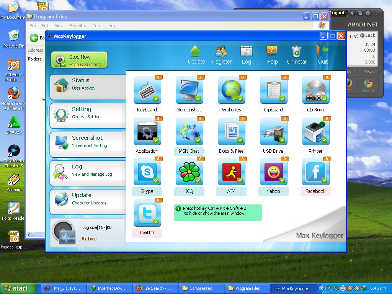Open the Printer monitoring icon
The image size is (392, 294).
[x=316, y=131]
